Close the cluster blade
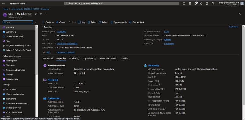 click(240, 14)
